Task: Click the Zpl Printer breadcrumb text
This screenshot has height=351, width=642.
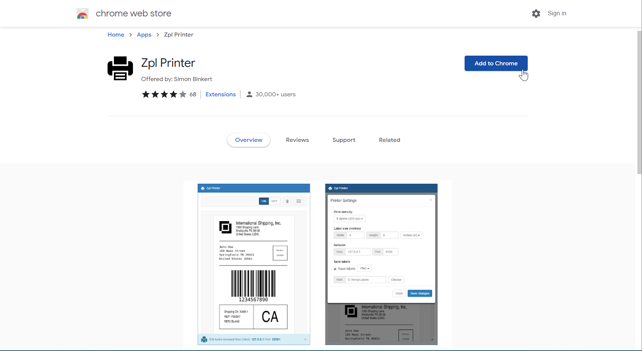Action: pos(179,35)
